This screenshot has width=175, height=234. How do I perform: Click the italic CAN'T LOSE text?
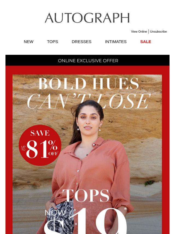tap(89, 101)
